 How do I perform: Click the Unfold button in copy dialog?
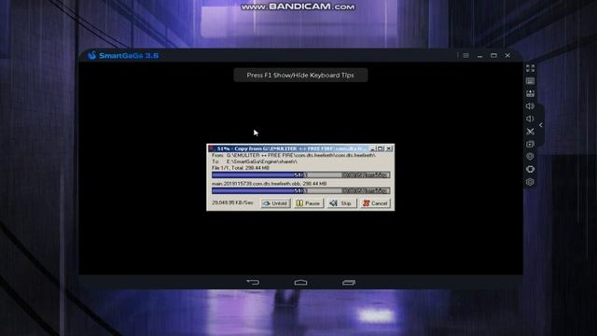tap(276, 203)
